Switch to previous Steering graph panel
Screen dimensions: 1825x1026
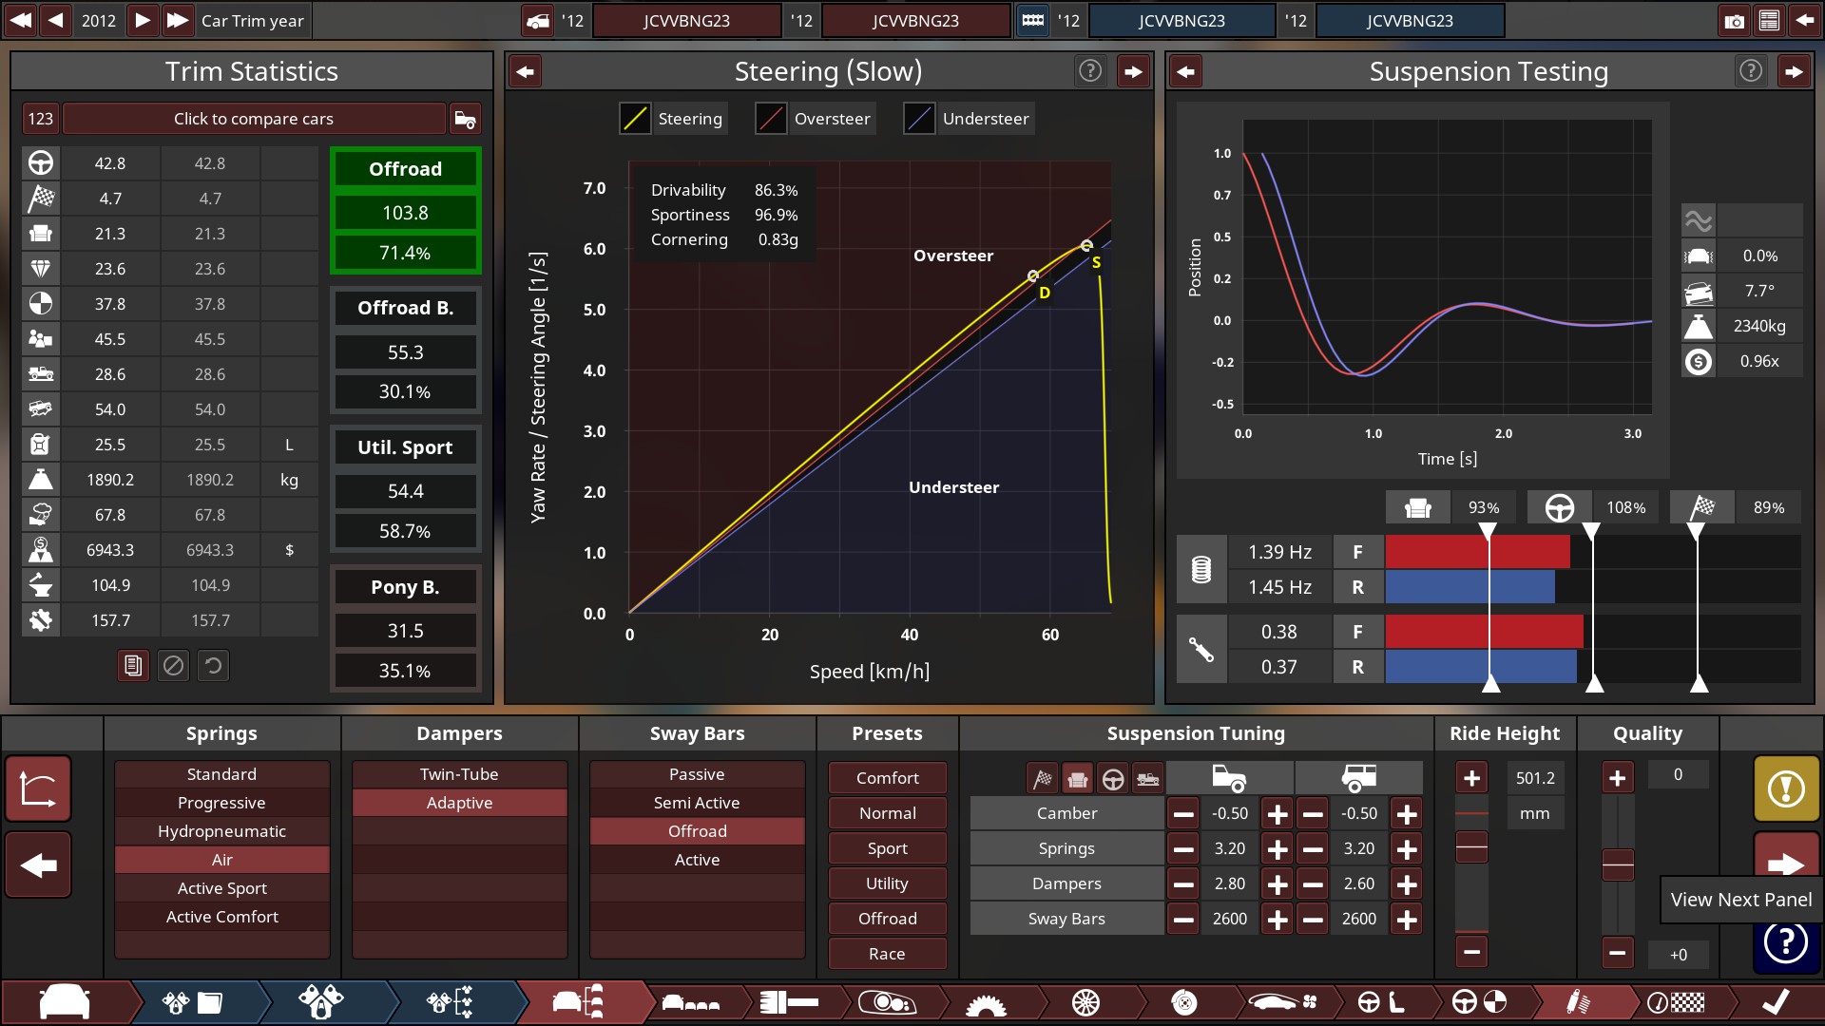(x=526, y=71)
